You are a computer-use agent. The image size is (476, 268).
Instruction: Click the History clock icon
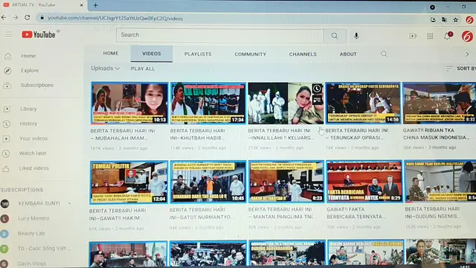(x=7, y=124)
